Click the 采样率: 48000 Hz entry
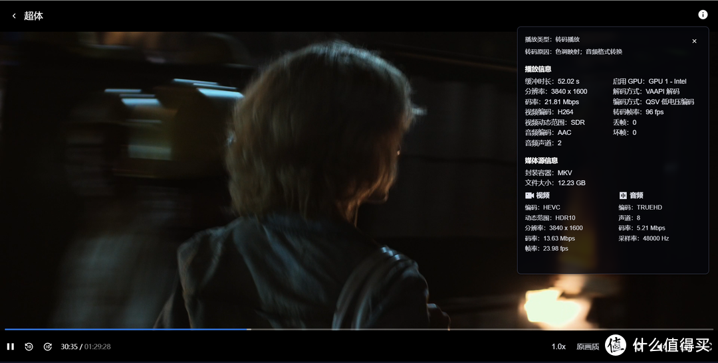This screenshot has width=718, height=363. coord(644,239)
